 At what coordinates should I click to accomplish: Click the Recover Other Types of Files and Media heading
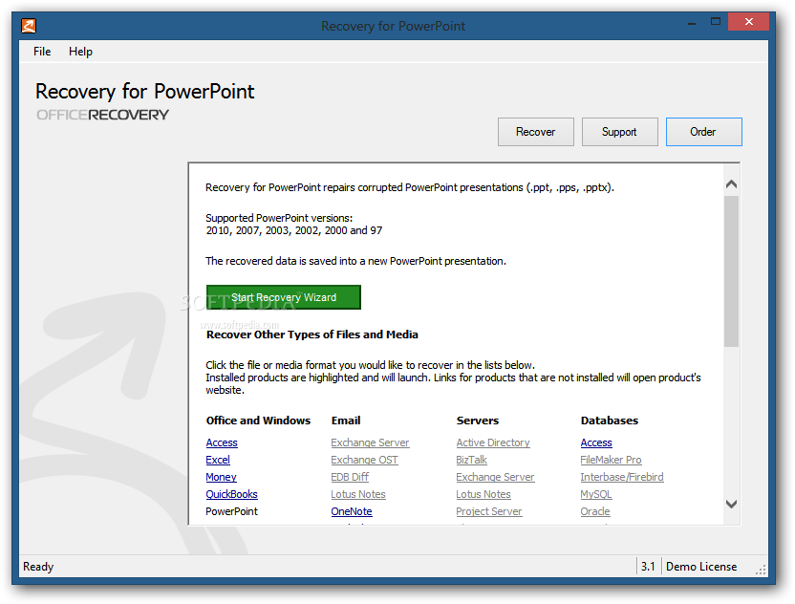pos(312,334)
